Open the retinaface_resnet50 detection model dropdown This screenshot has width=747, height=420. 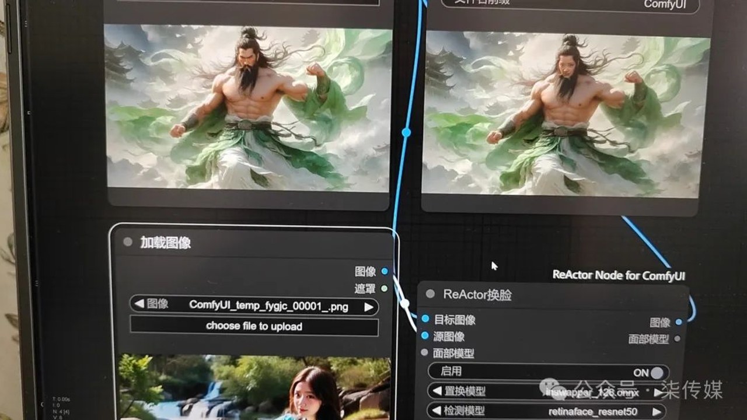546,411
